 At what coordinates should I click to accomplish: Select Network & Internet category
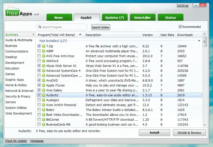click(19, 91)
